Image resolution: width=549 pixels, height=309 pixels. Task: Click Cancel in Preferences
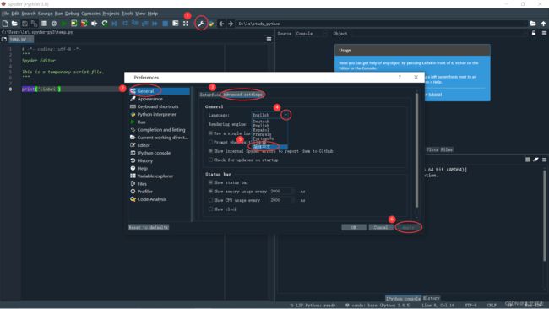tap(381, 227)
